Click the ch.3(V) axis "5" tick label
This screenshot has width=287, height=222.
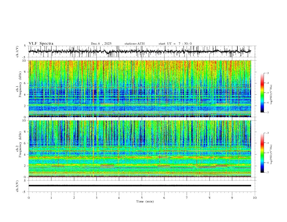(x=25, y=181)
